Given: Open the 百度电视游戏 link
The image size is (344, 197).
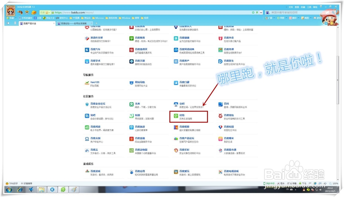Looking at the screenshot, I should (231, 171).
